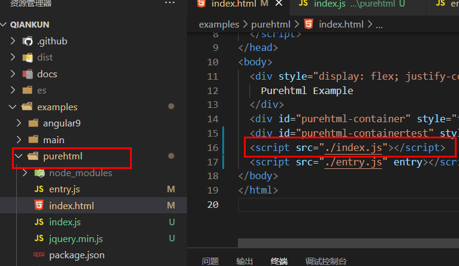Screen dimensions: 459x266
Task: Expand the angular9 folder chevron
Action: pos(19,123)
